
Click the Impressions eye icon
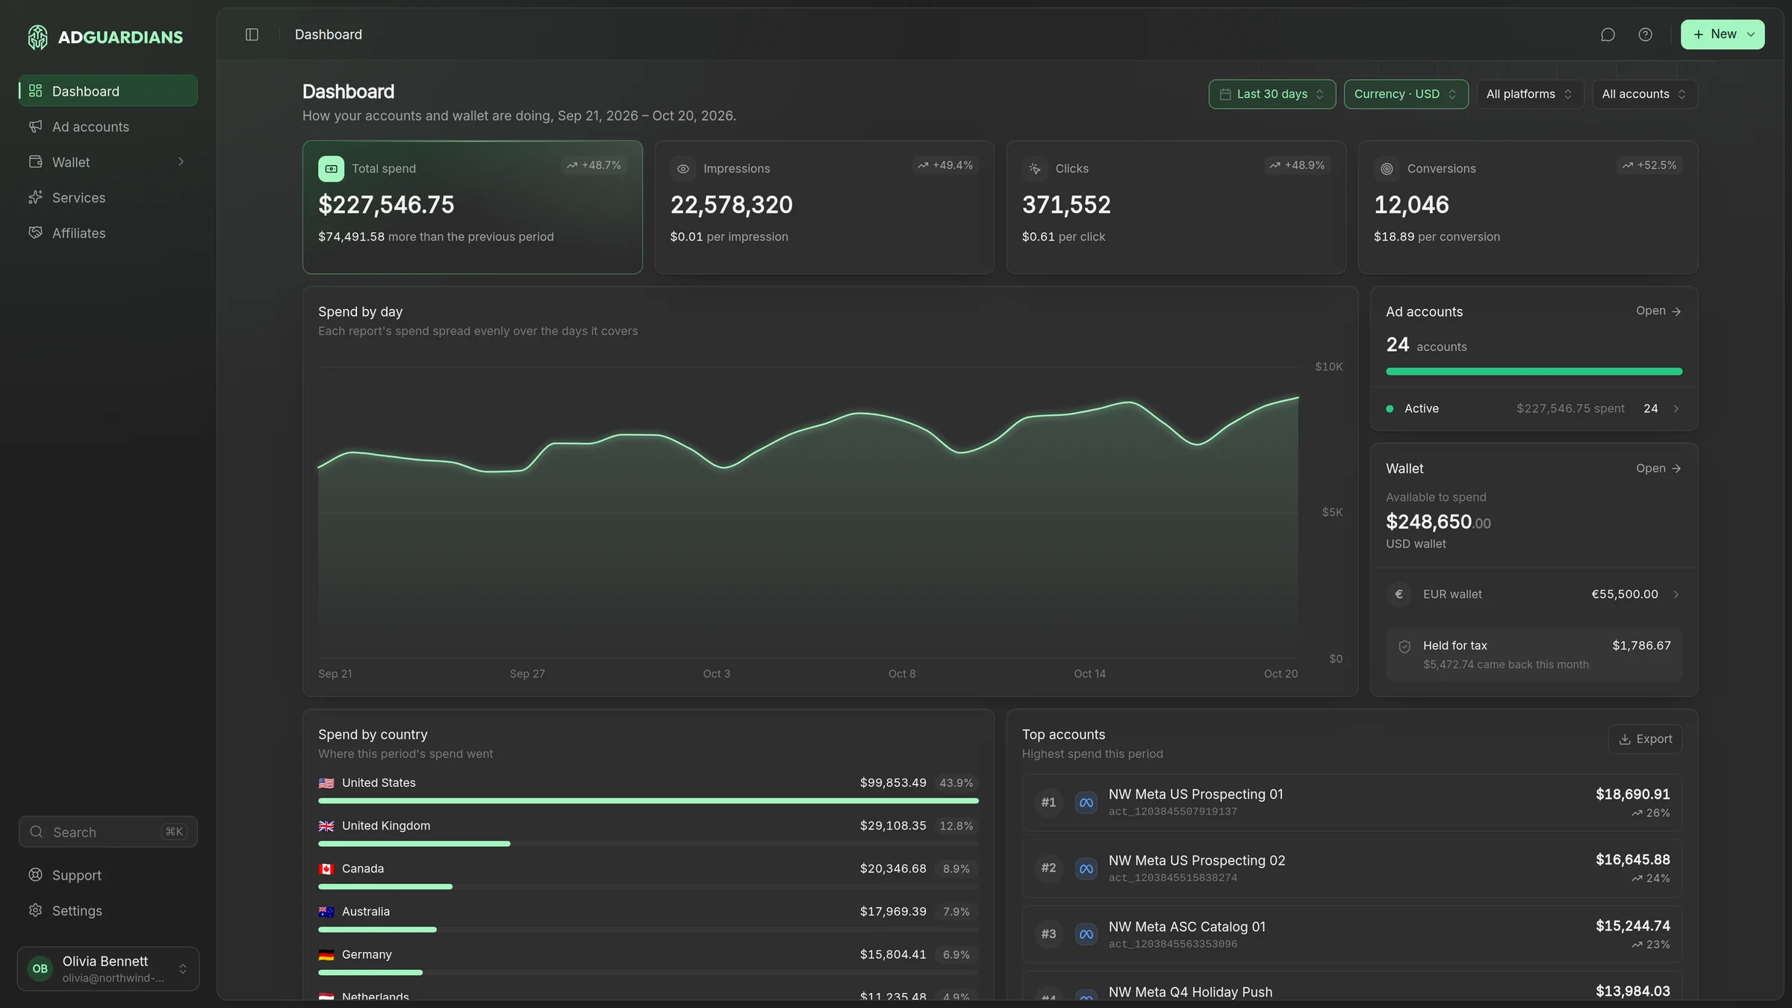(x=682, y=169)
